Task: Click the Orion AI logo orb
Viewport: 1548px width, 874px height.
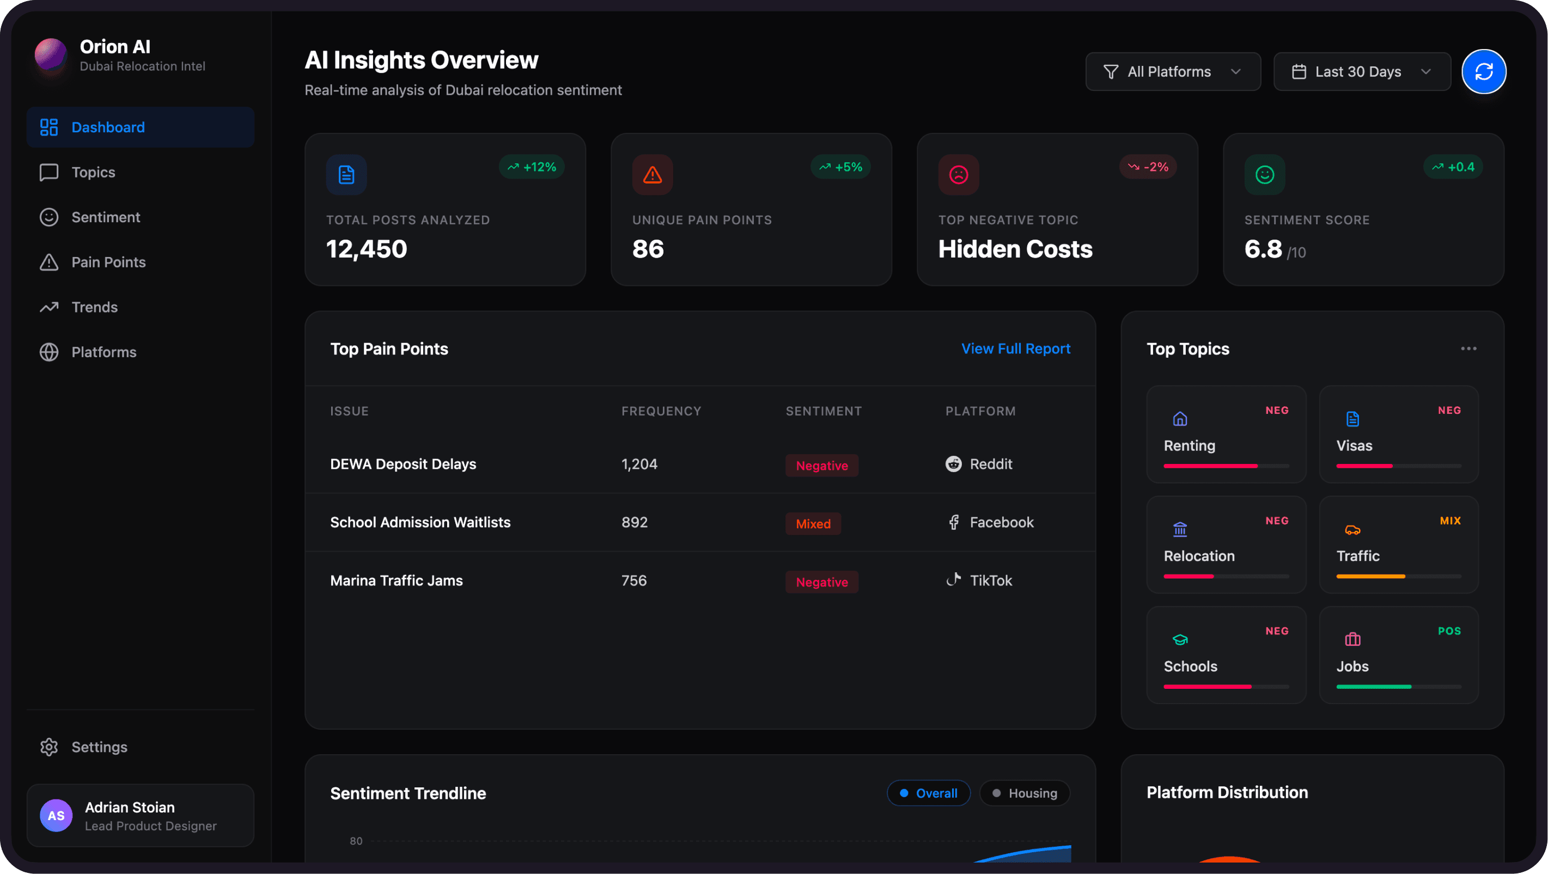Action: click(51, 54)
